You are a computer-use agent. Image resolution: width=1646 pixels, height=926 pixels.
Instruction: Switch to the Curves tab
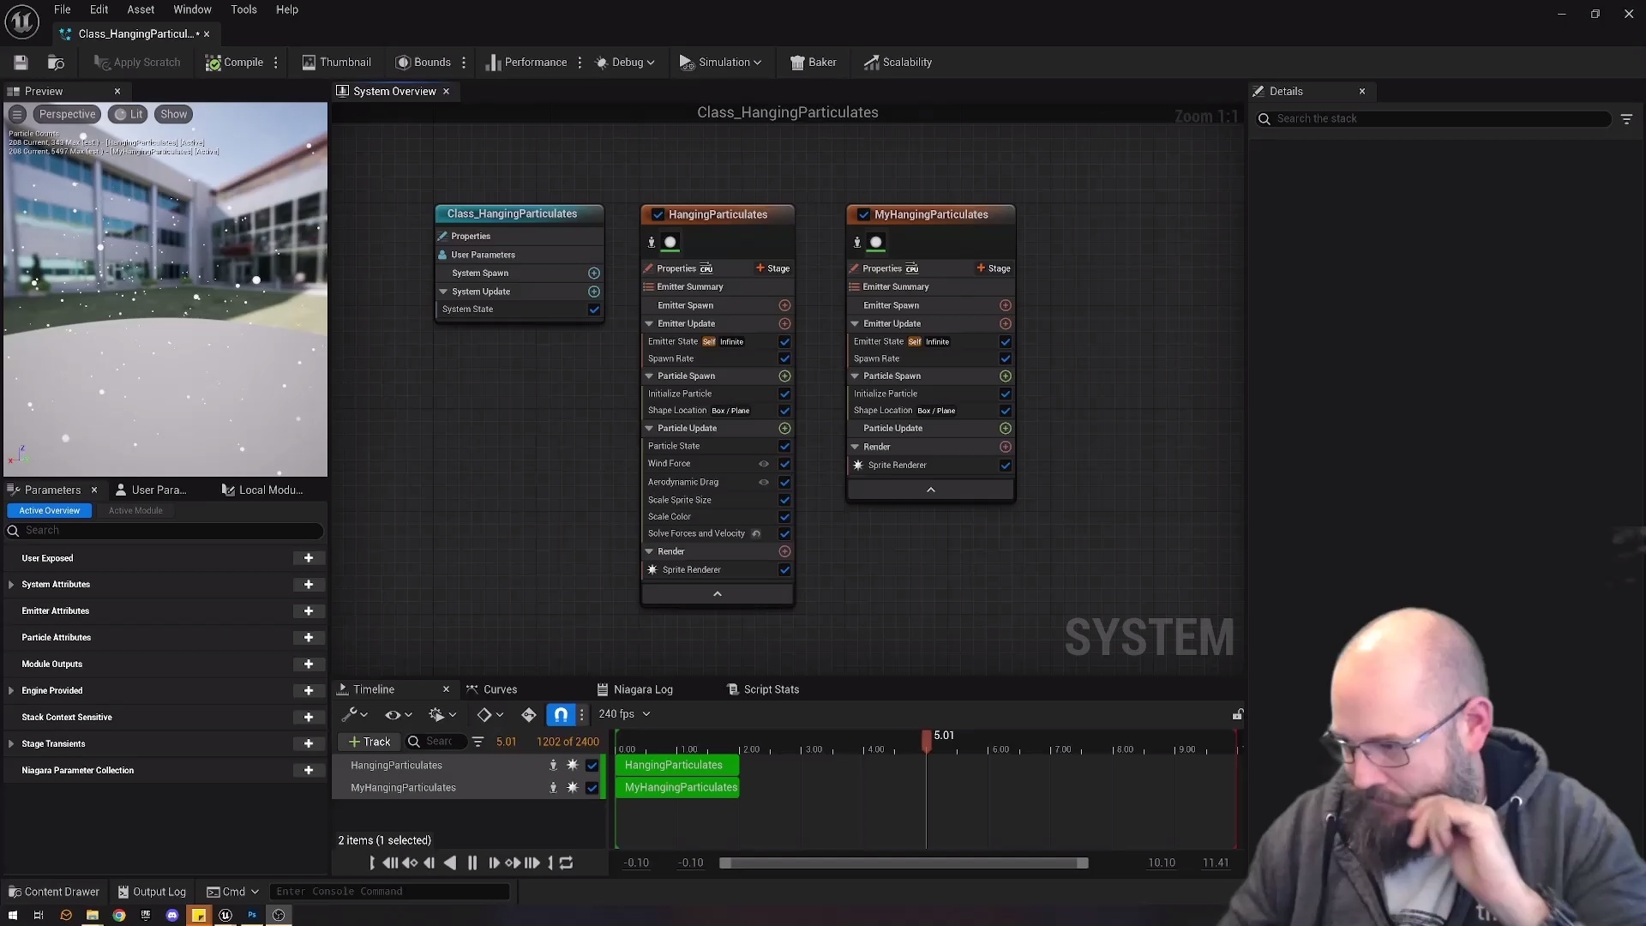(492, 689)
